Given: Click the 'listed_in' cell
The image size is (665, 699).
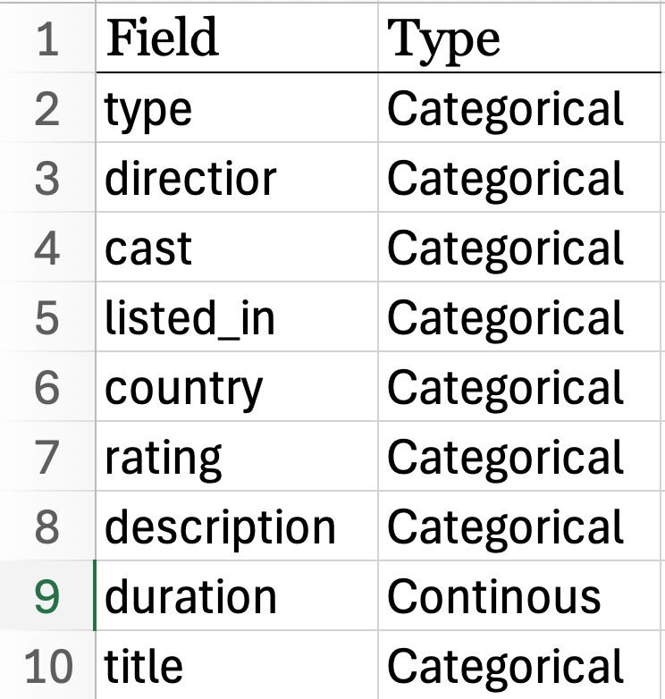Looking at the screenshot, I should 236,318.
